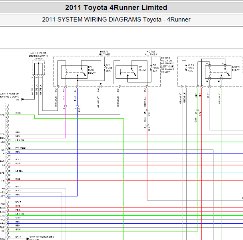Image resolution: width=243 pixels, height=240 pixels.
Task: Click the C/OPN relay coil symbol
Action: tap(209, 72)
